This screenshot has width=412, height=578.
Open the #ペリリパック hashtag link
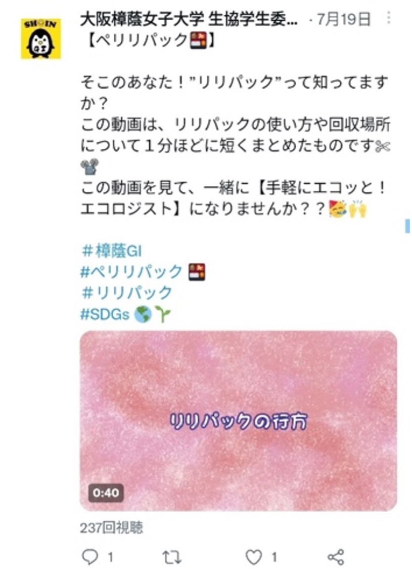click(131, 272)
